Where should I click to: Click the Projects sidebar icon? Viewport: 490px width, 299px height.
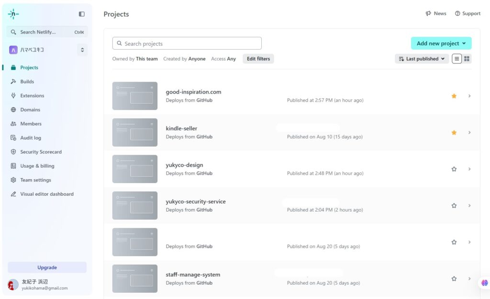point(13,68)
